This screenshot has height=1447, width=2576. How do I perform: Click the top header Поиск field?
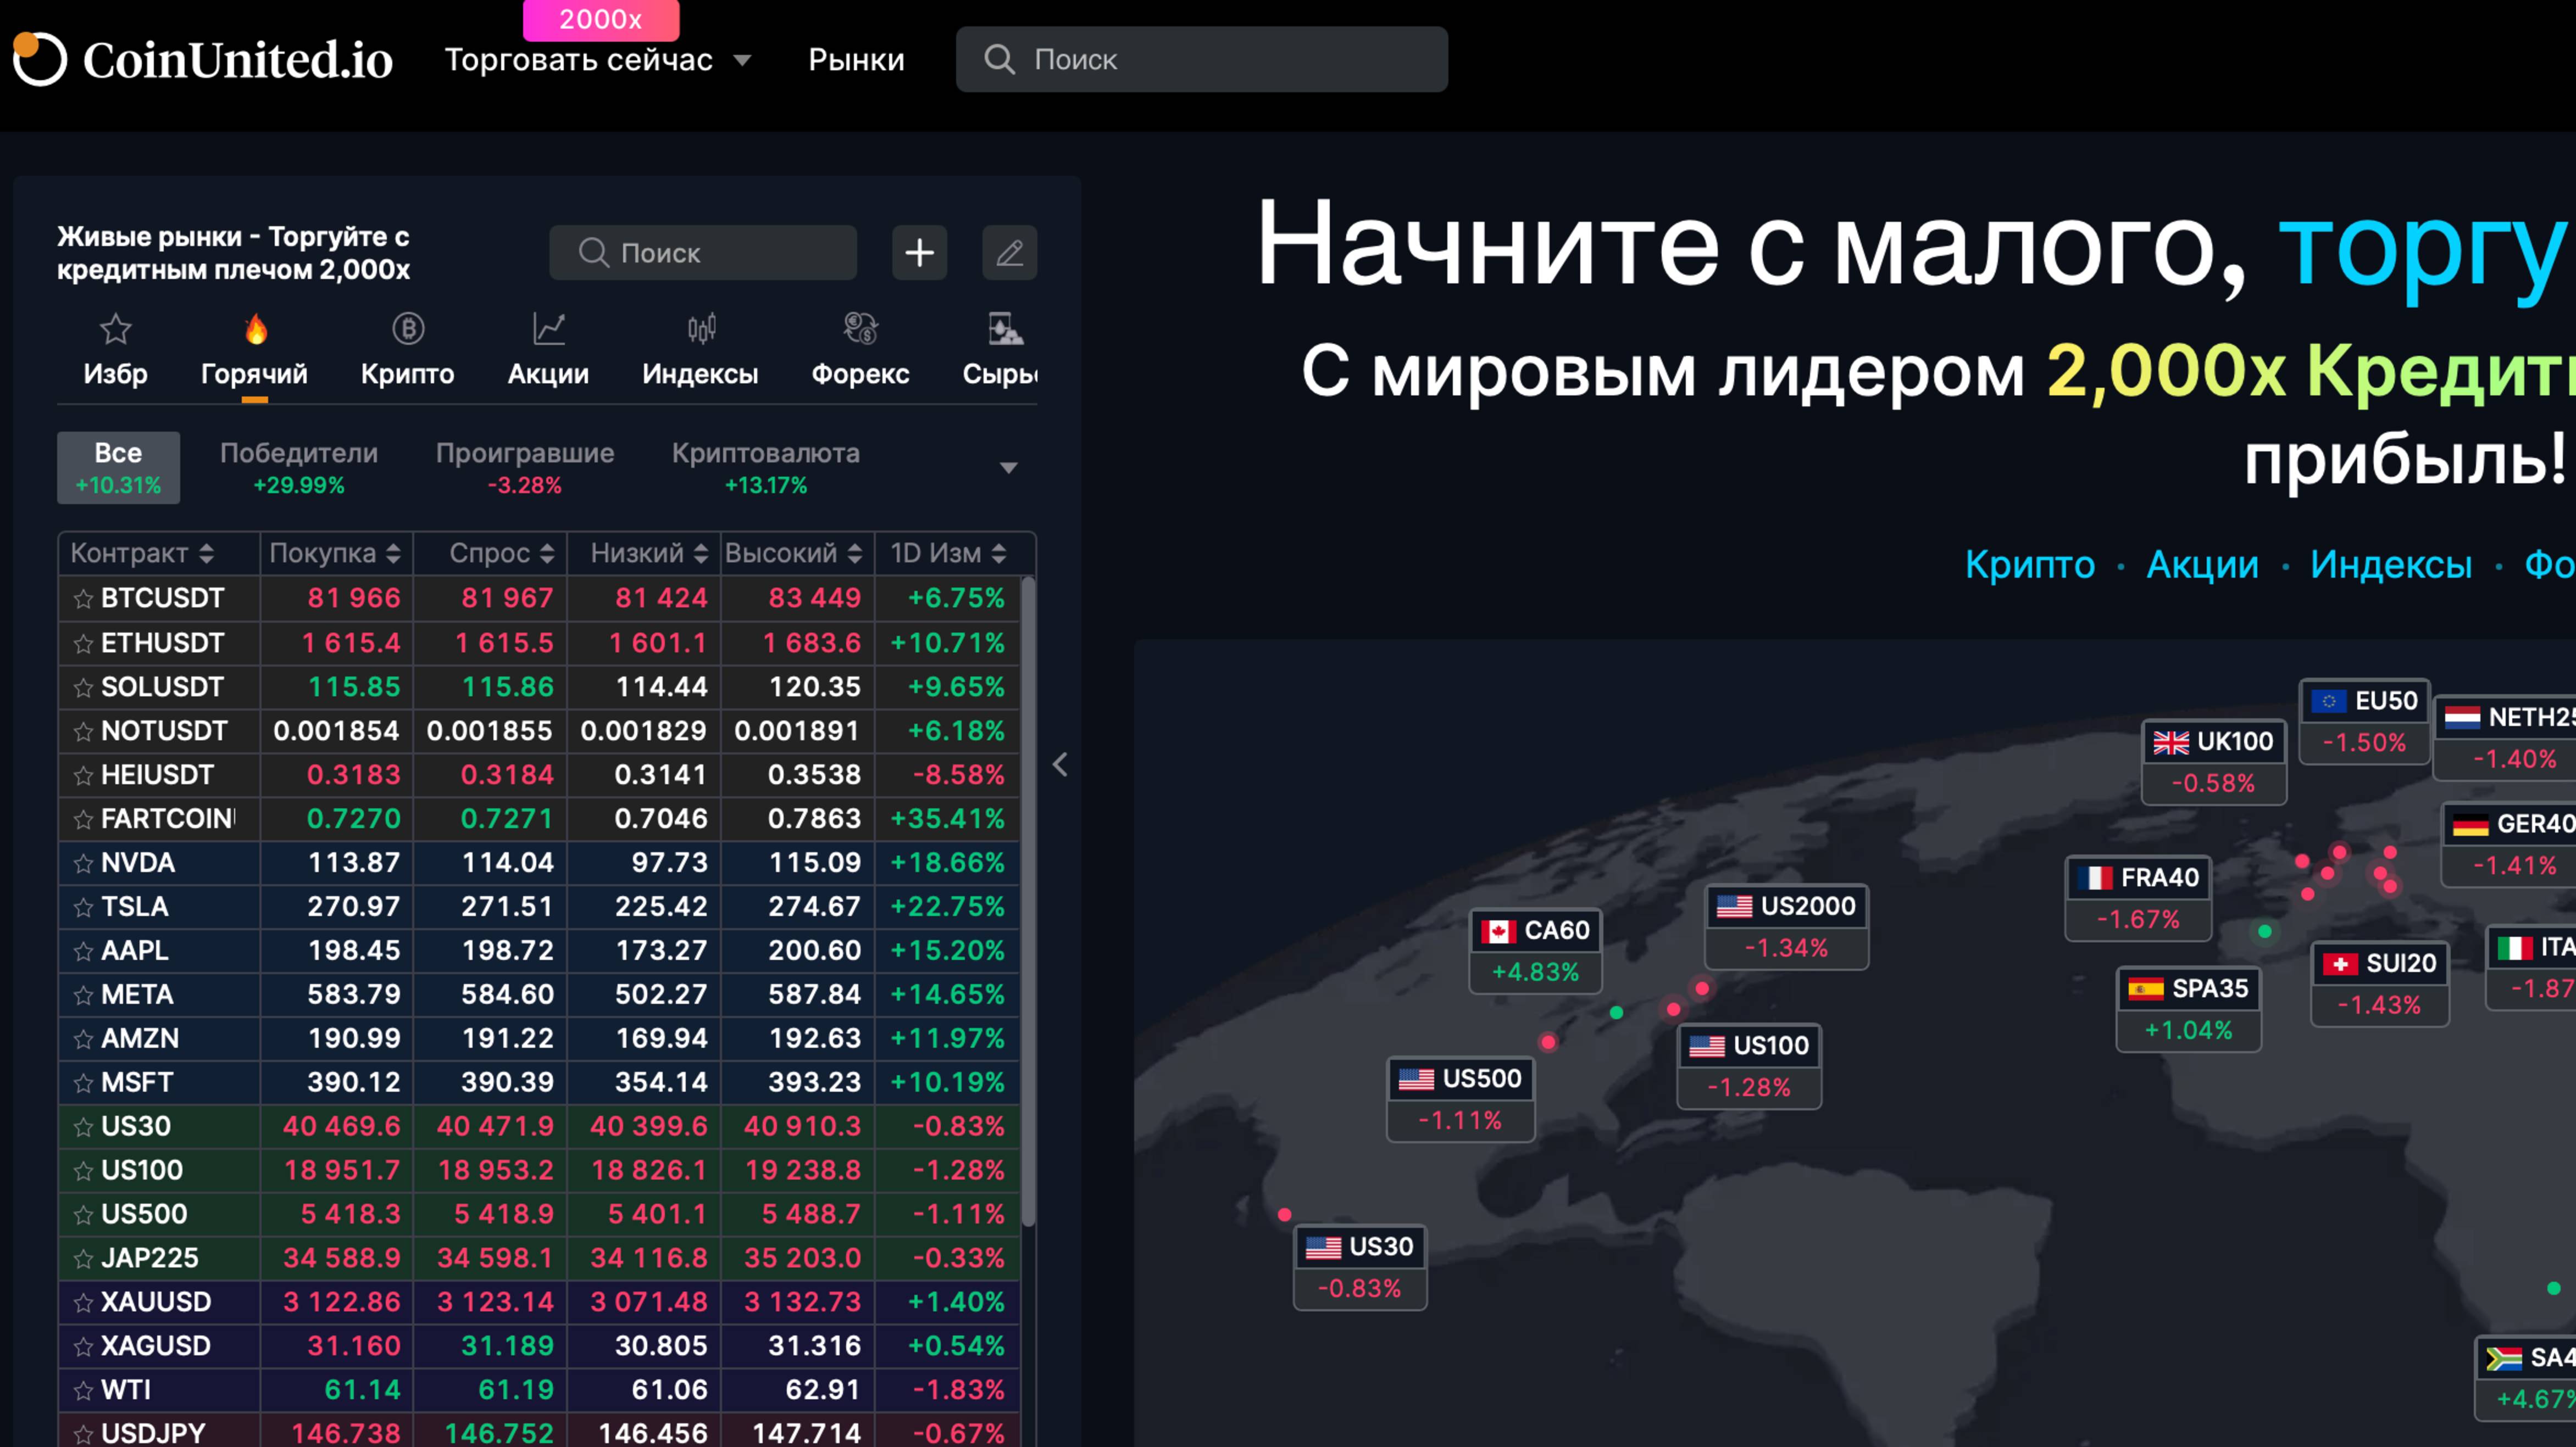pos(1201,60)
